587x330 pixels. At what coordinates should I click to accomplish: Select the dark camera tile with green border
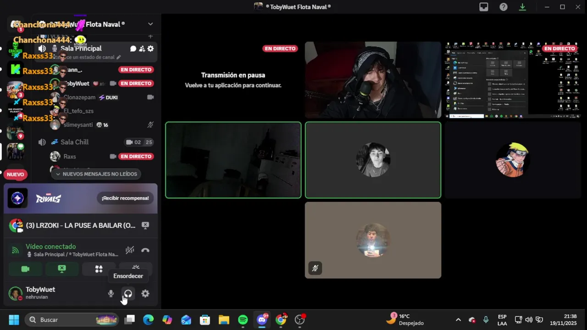[233, 160]
